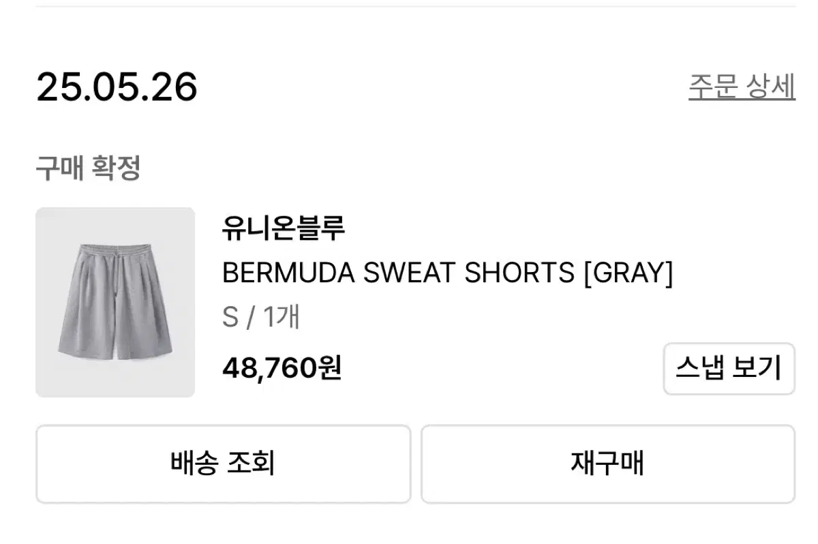Viewport: 818px width, 544px height.
Task: Open the 주문 상세 order details link
Action: [742, 87]
